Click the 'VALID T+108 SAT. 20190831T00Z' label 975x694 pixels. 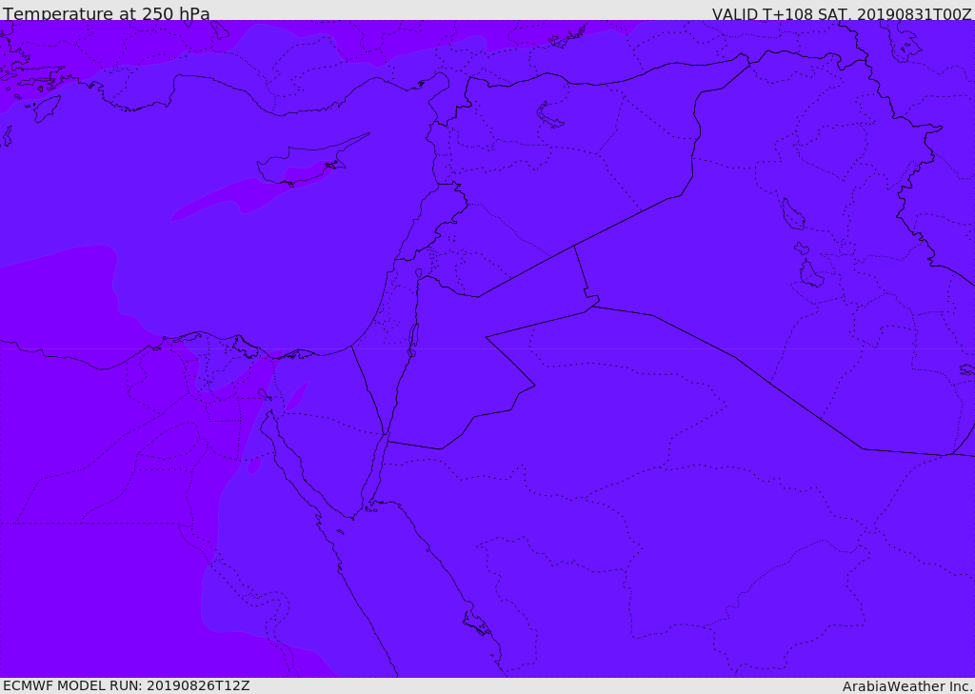coord(842,14)
